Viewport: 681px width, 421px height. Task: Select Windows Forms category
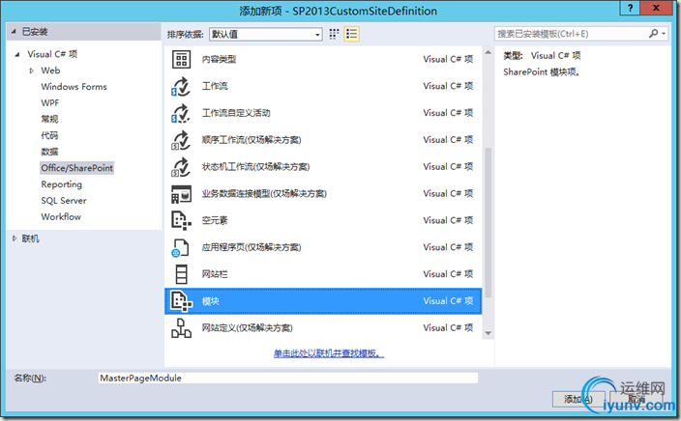(x=74, y=87)
